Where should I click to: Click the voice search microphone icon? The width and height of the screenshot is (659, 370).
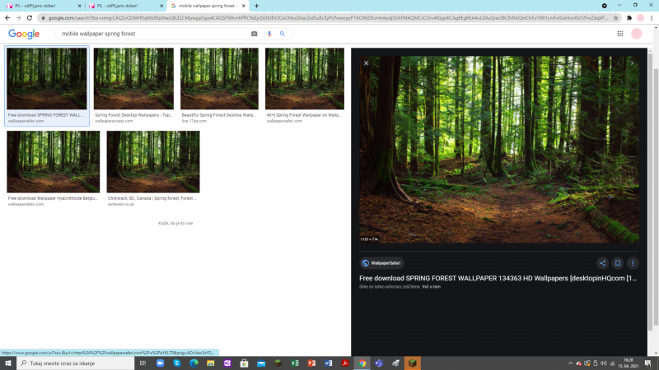[268, 34]
